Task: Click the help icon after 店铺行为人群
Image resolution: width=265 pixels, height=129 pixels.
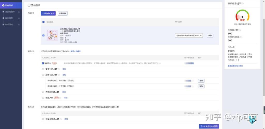Action: (59, 75)
